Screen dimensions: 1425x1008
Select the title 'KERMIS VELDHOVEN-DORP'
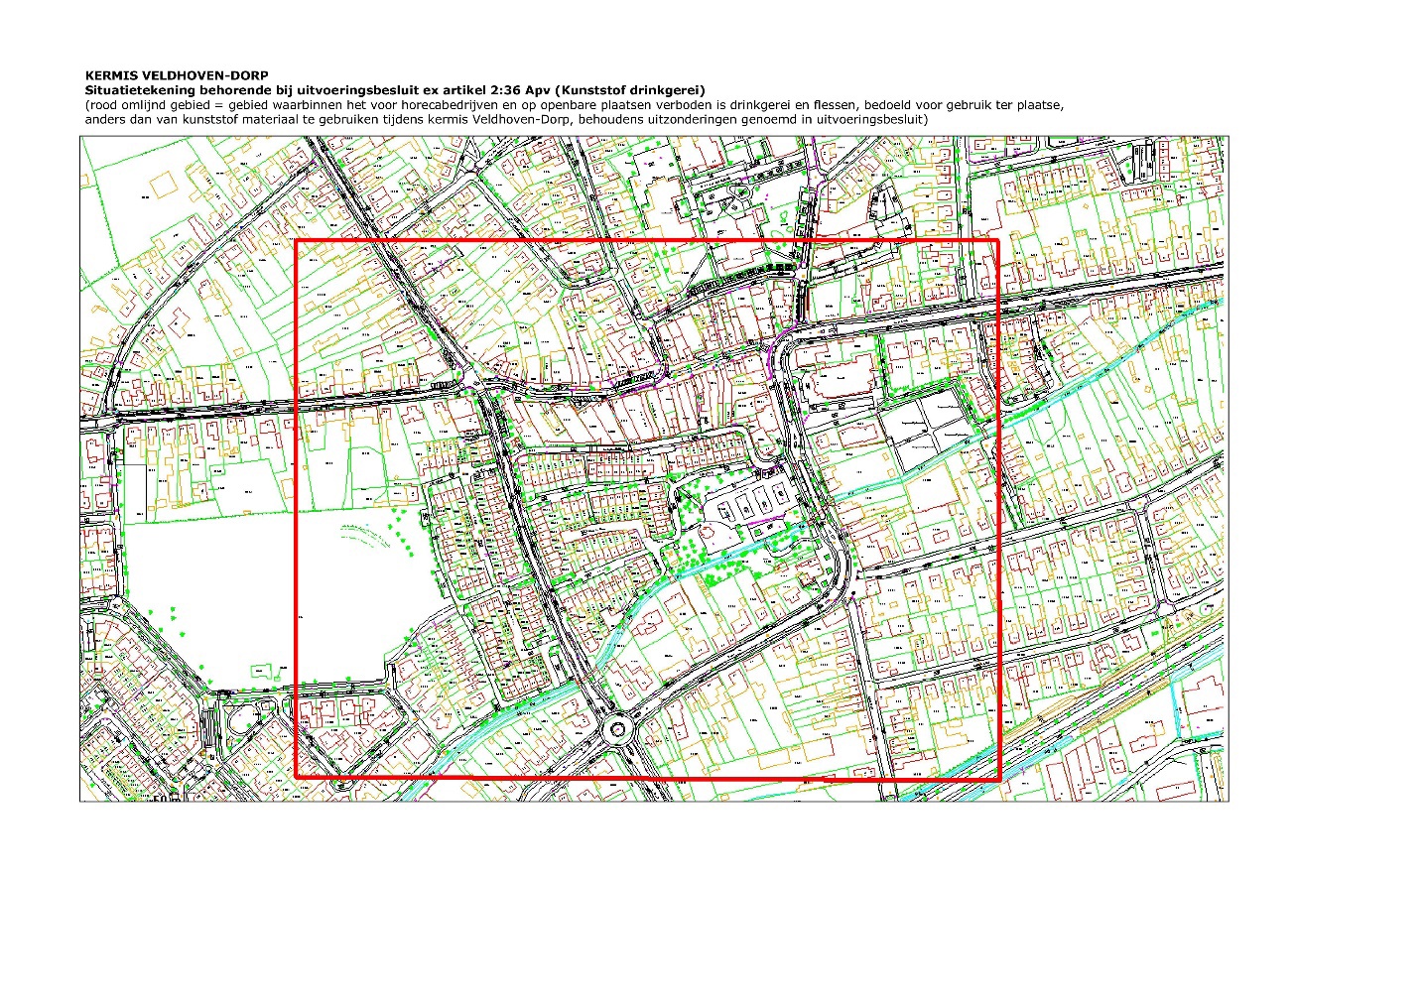pos(177,75)
